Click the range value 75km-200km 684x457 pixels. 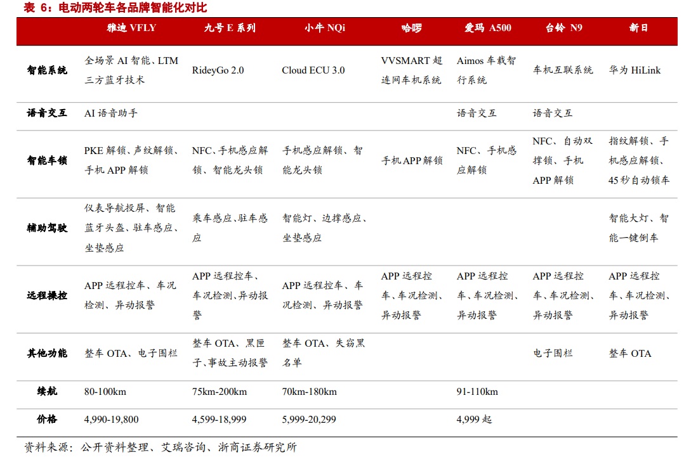(x=220, y=392)
